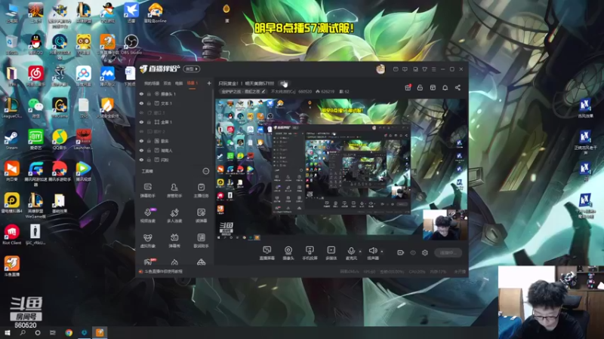Viewport: 604px width, 339px height.
Task: Open the 斗鱼直播伴侣使用教程 link
Action: tap(163, 271)
